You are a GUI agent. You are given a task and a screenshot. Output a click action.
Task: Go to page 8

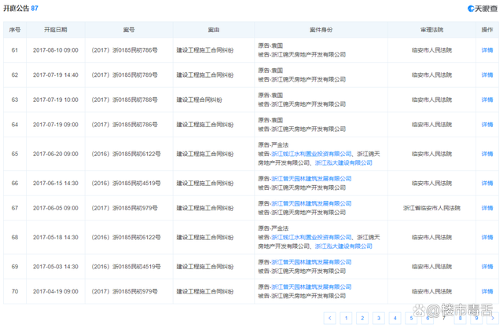(x=461, y=318)
